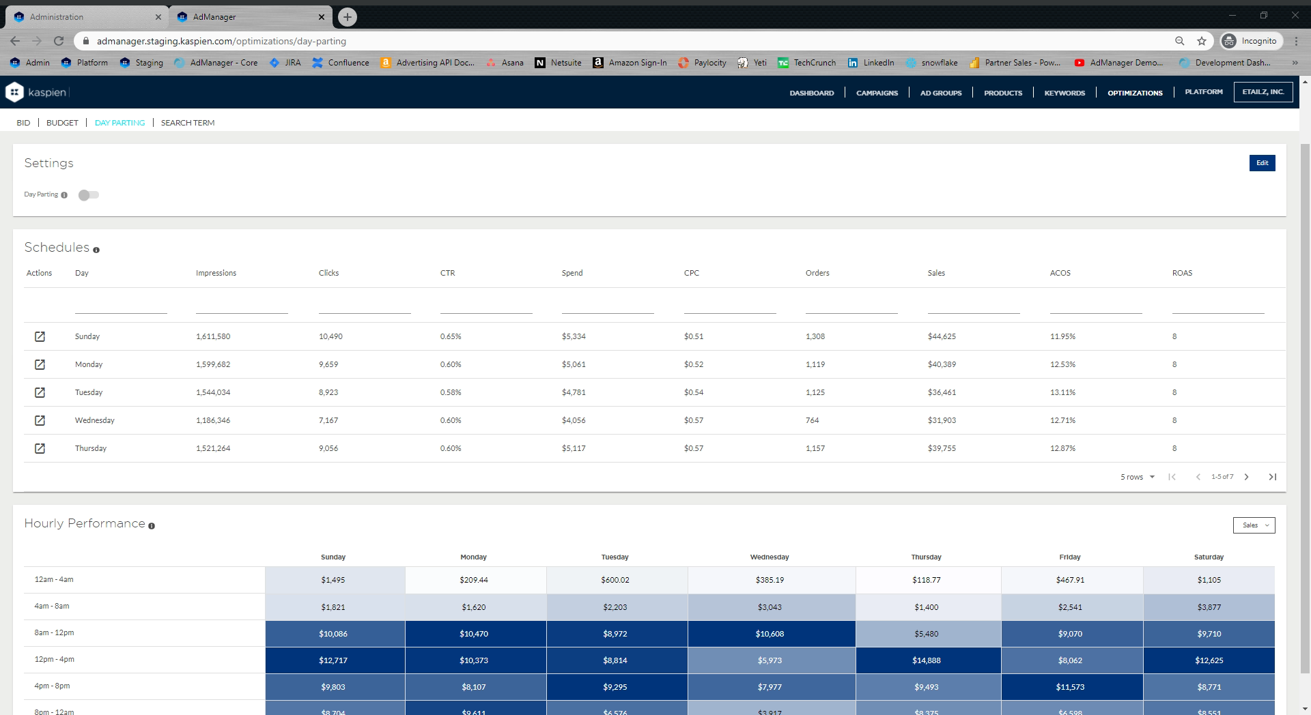Open the Sunday schedule edit icon
1311x715 pixels.
[x=40, y=336]
